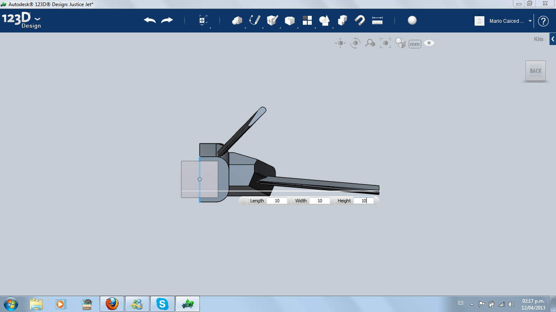Open the Primitives tool menu
The height and width of the screenshot is (312, 556).
pos(237,21)
